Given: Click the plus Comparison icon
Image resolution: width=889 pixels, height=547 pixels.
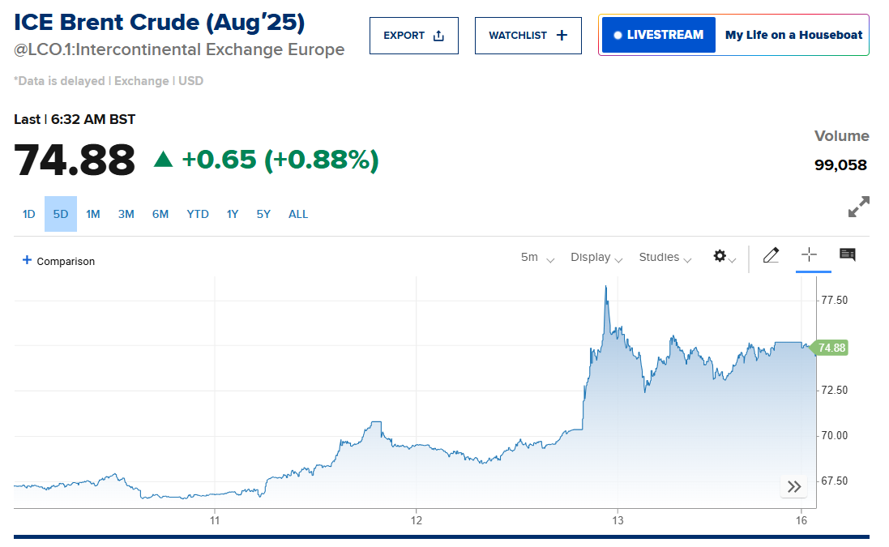Looking at the screenshot, I should coord(27,260).
